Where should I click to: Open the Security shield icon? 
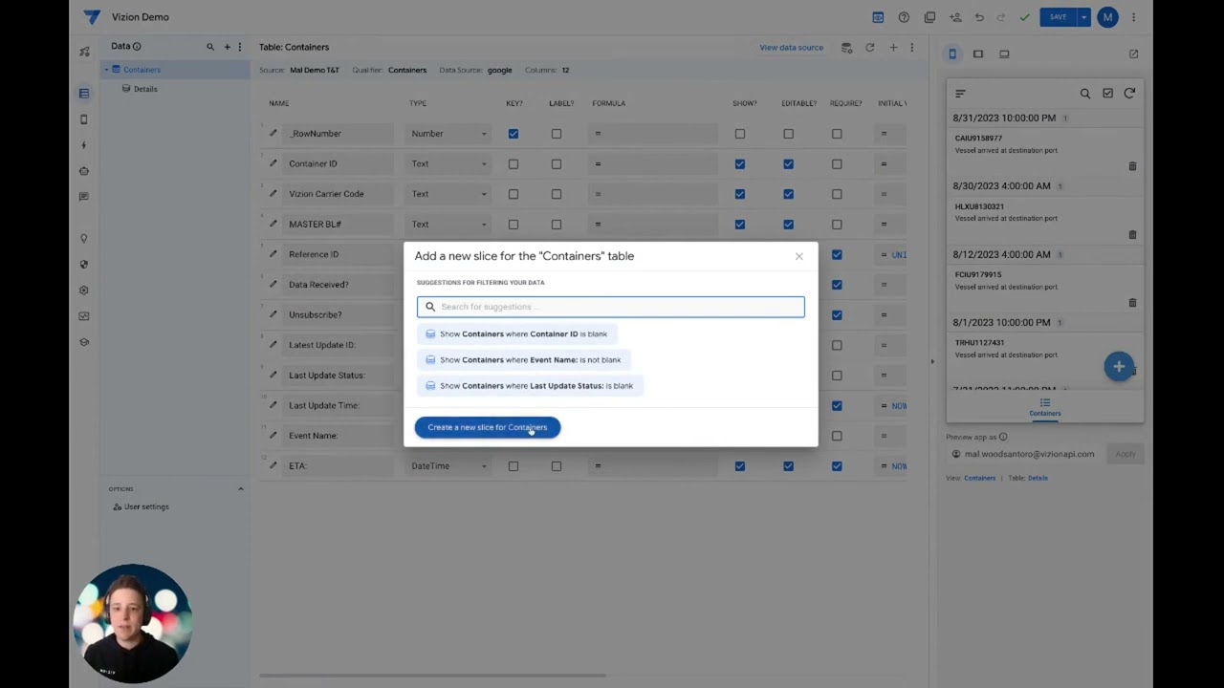point(84,265)
